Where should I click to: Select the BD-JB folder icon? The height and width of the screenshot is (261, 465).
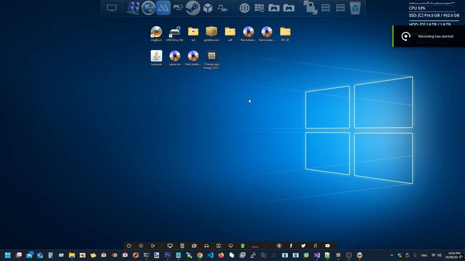click(285, 34)
